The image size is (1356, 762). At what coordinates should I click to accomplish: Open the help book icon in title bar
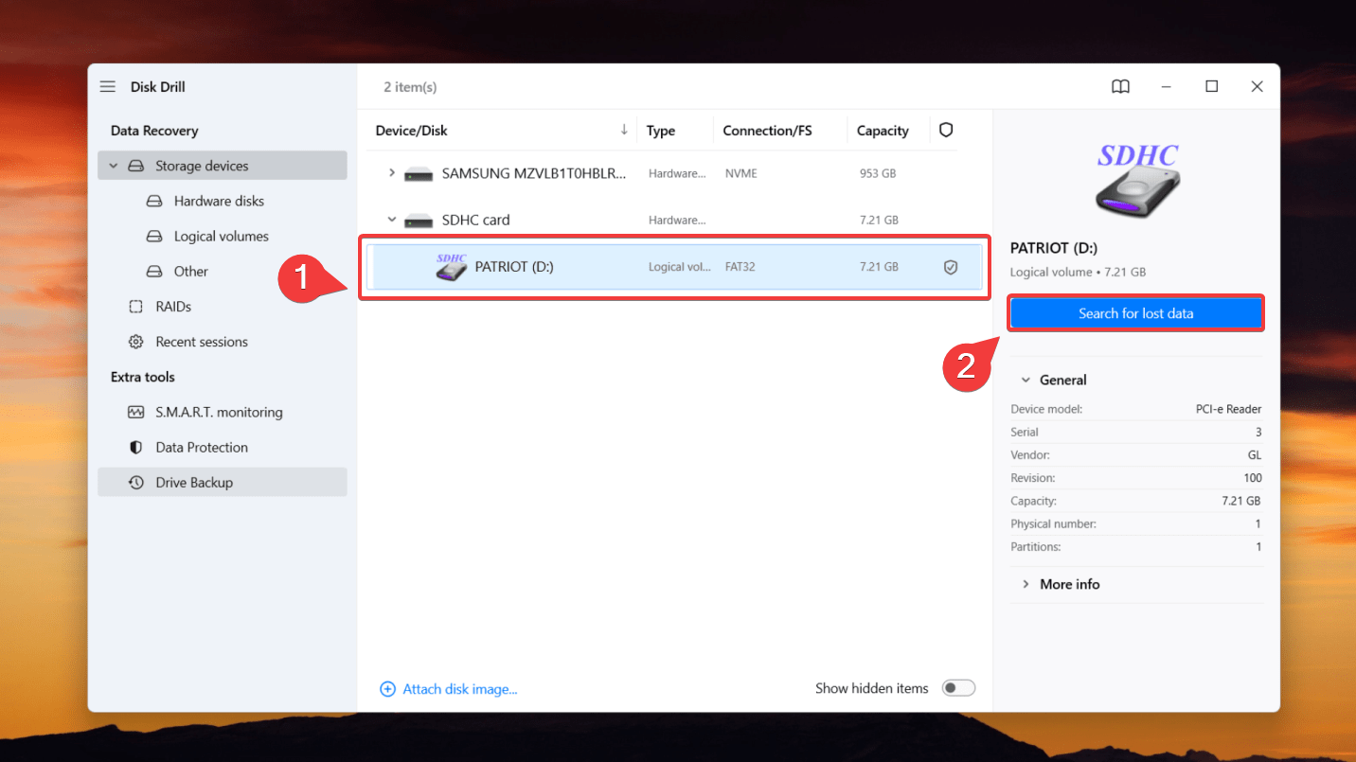tap(1120, 86)
